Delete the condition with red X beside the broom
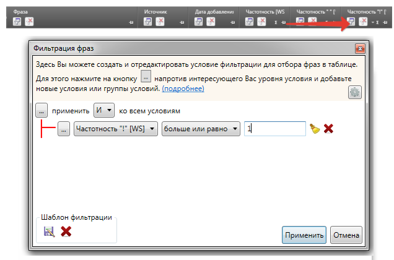The height and width of the screenshot is (260, 394). 328,129
